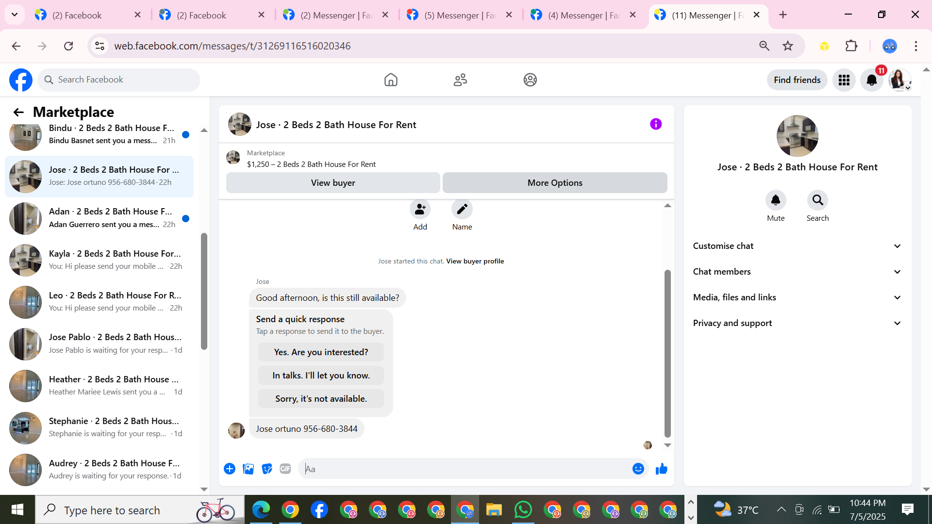The image size is (932, 524).
Task: Open the Notifications bell icon
Action: (x=871, y=80)
